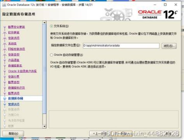Click the sidebar scroll-up arrow
Image resolution: width=184 pixels, height=140 pixels.
click(44, 22)
